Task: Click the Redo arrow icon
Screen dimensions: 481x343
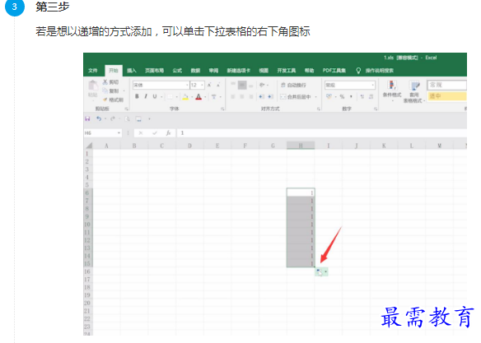Action: point(113,118)
